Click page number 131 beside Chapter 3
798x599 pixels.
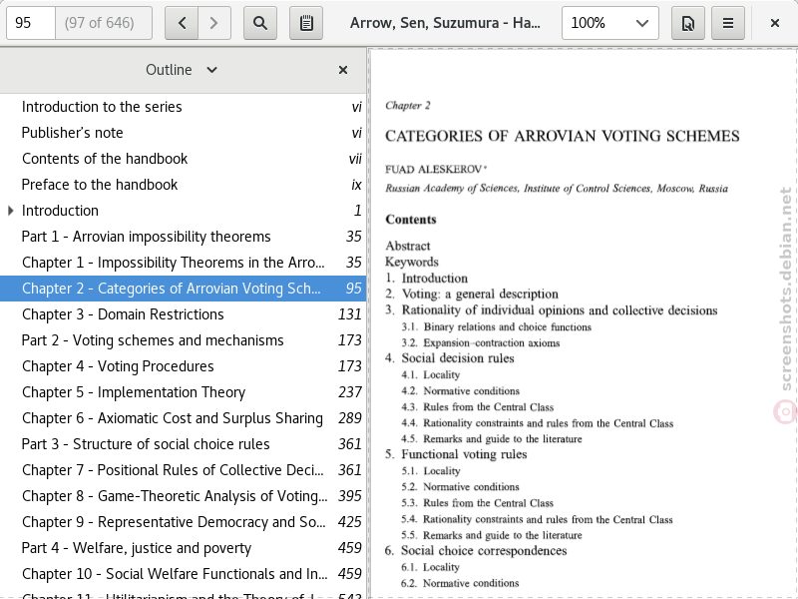(x=350, y=314)
